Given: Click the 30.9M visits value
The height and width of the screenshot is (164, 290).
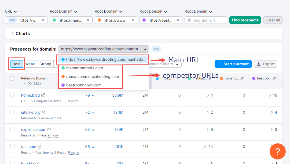Looking at the screenshot, I should click(118, 95).
